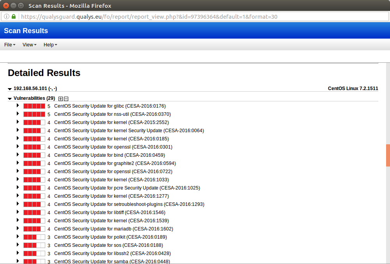Click severity 4 bar for libtiff
390x264 pixels.
point(34,213)
